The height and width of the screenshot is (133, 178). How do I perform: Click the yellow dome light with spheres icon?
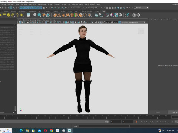pos(17,15)
